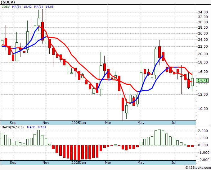Select the 18.00 price axis label
This screenshot has width=211, height=170.
(203, 62)
